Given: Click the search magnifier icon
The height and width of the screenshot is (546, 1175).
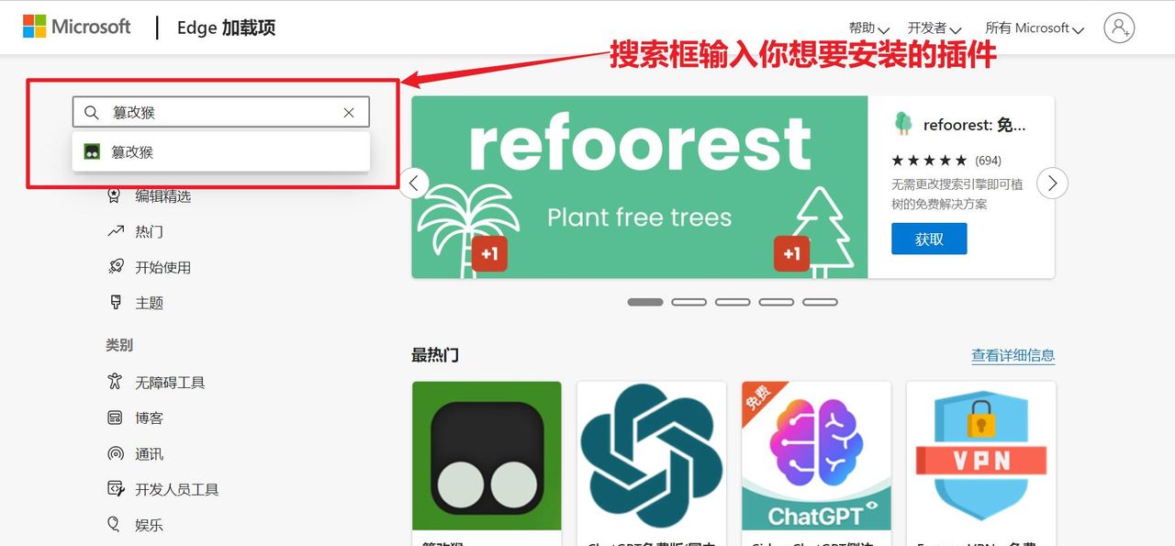Looking at the screenshot, I should click(x=91, y=113).
